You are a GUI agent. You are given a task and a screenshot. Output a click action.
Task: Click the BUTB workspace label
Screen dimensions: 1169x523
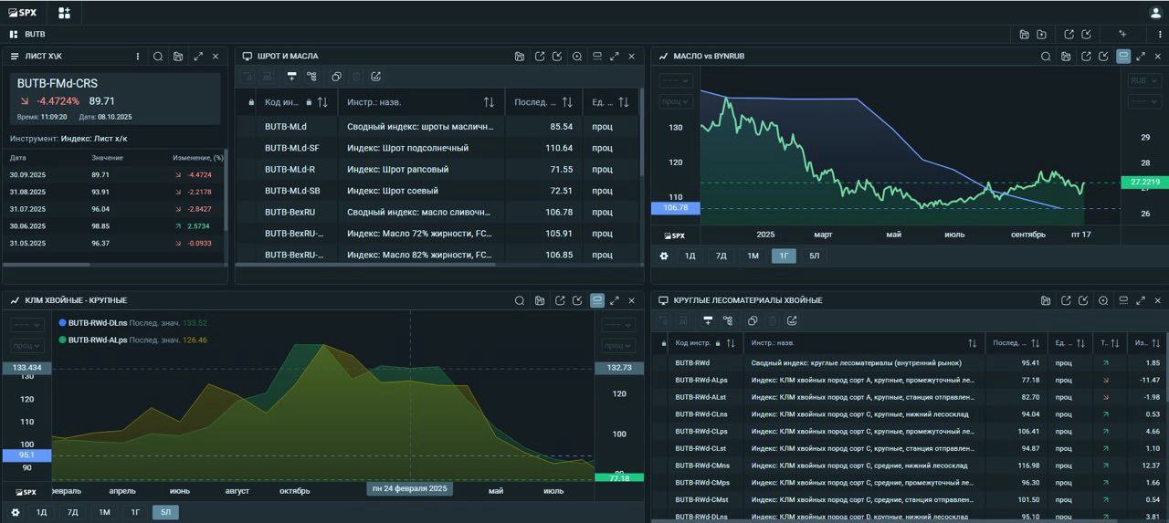pyautogui.click(x=35, y=34)
